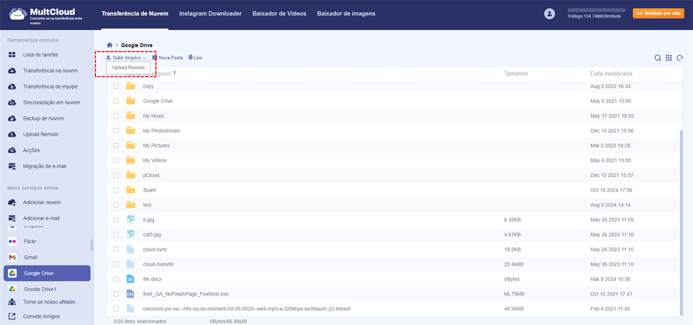Click the sidebar scrollbar thumb

(x=92, y=245)
